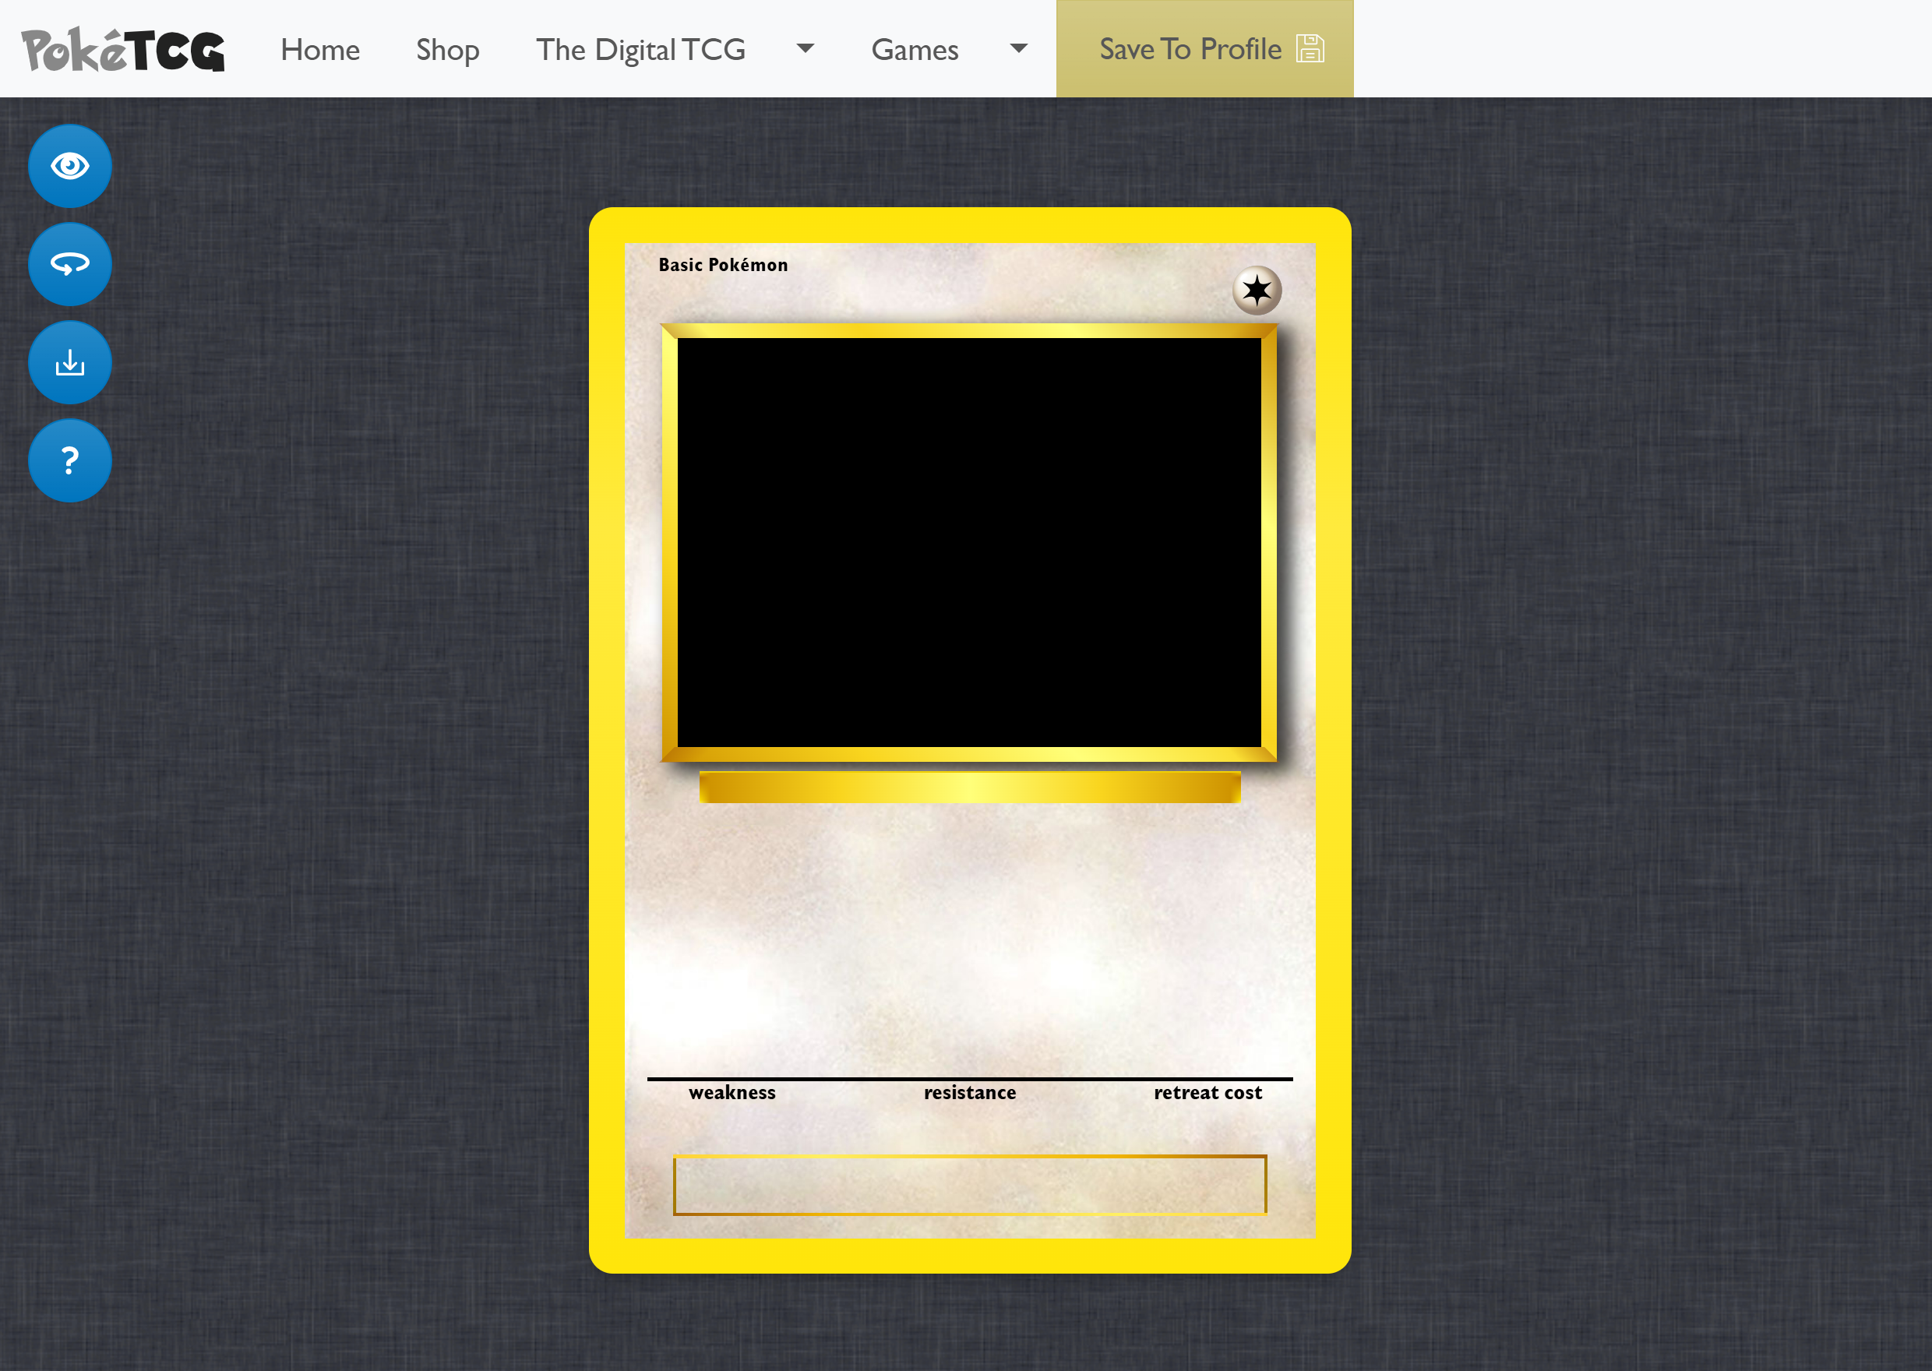Image resolution: width=1932 pixels, height=1371 pixels.
Task: Click the retreat cost label
Action: click(1207, 1092)
